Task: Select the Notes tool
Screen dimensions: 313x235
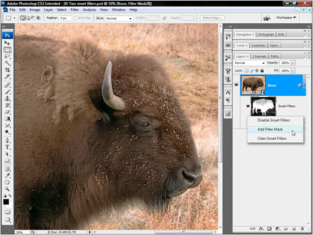Action: pyautogui.click(x=8, y=169)
